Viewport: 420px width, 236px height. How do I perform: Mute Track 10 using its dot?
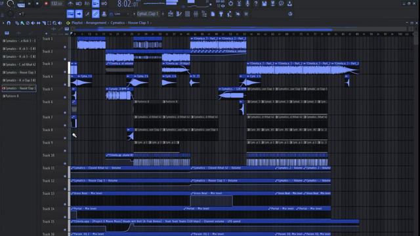65,163
